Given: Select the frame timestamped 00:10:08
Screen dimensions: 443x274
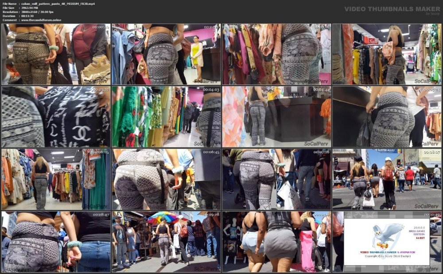Looking at the screenshot, I should 276,242.
